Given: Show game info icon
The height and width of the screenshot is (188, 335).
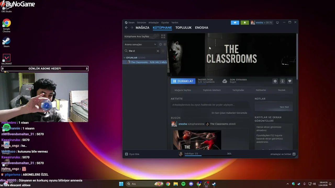Looking at the screenshot, I should [x=282, y=81].
